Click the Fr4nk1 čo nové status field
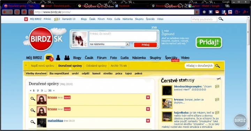 (x=123, y=36)
